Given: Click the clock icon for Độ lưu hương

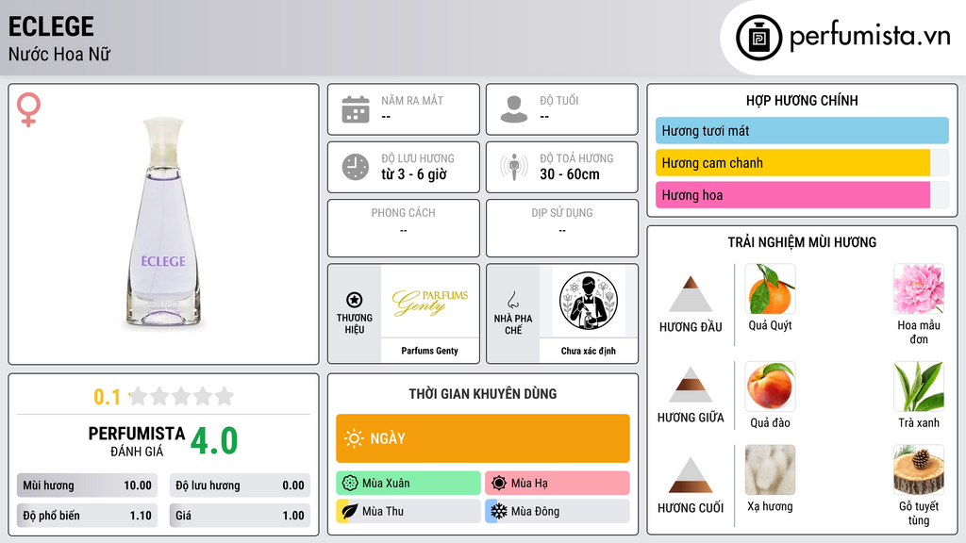Looking at the screenshot, I should 356,167.
